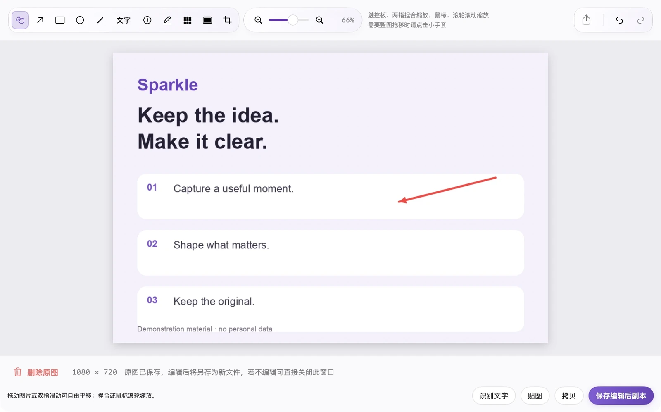The width and height of the screenshot is (661, 412).
Task: Select the crop tool
Action: 227,20
